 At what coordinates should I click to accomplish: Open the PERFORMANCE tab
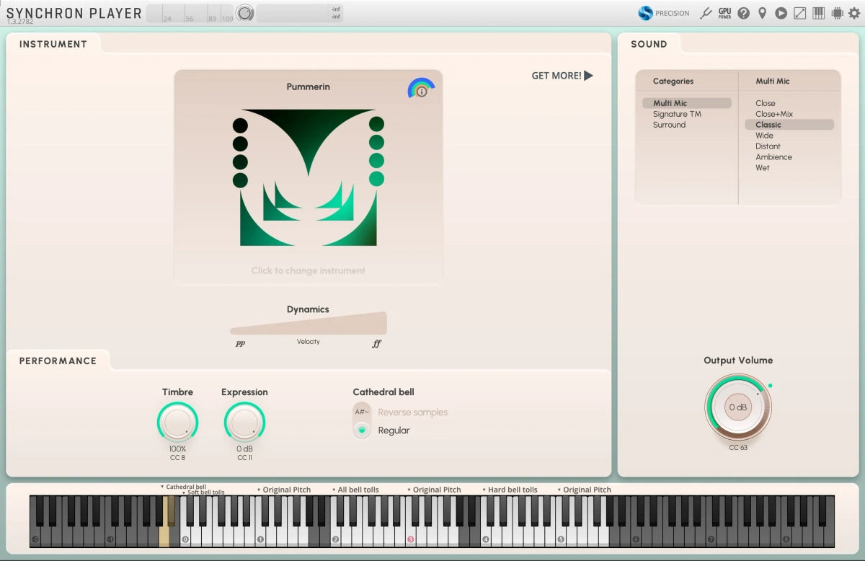58,361
